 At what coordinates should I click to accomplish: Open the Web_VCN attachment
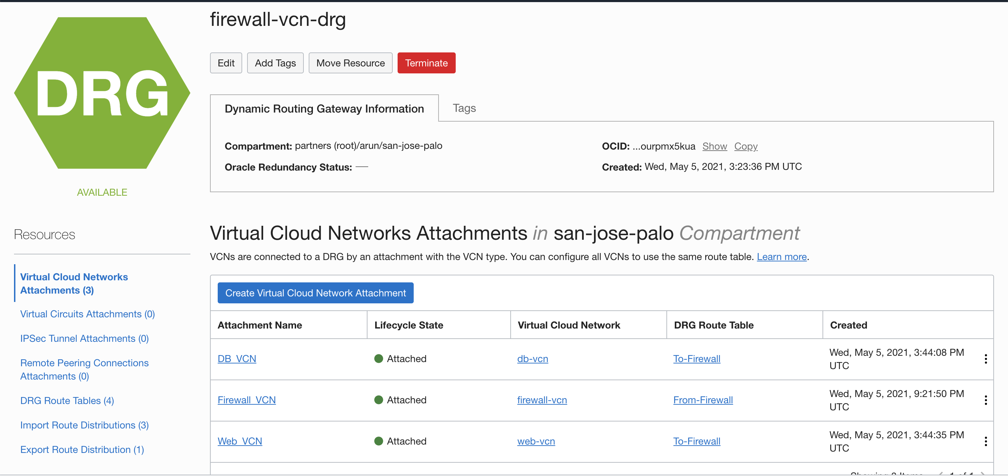pos(239,441)
